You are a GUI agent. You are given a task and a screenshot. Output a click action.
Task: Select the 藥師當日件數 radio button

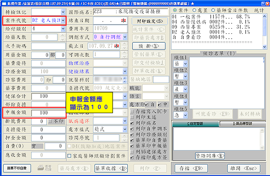click(213, 10)
